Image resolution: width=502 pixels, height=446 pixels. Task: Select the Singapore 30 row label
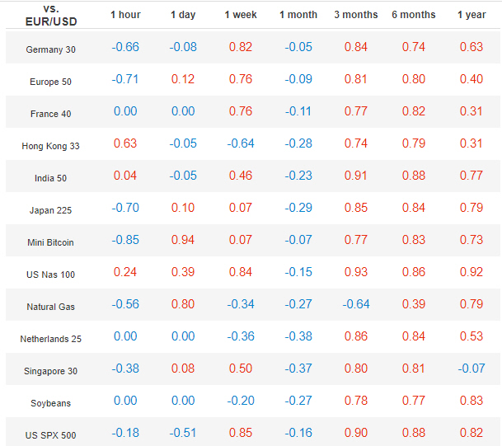pos(50,371)
